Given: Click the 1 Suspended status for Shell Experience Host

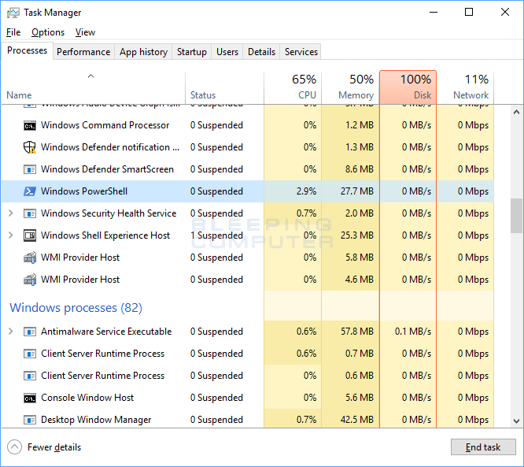Looking at the screenshot, I should (x=216, y=235).
